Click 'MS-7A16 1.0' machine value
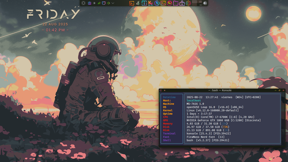 [x=195, y=104]
